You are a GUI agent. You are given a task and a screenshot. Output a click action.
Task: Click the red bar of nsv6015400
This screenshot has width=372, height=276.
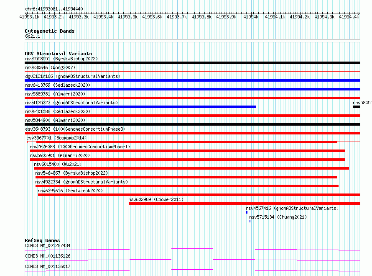click(191, 168)
